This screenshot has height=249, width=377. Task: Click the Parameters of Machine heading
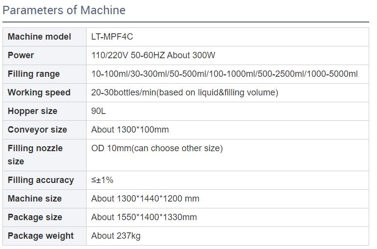pos(64,10)
